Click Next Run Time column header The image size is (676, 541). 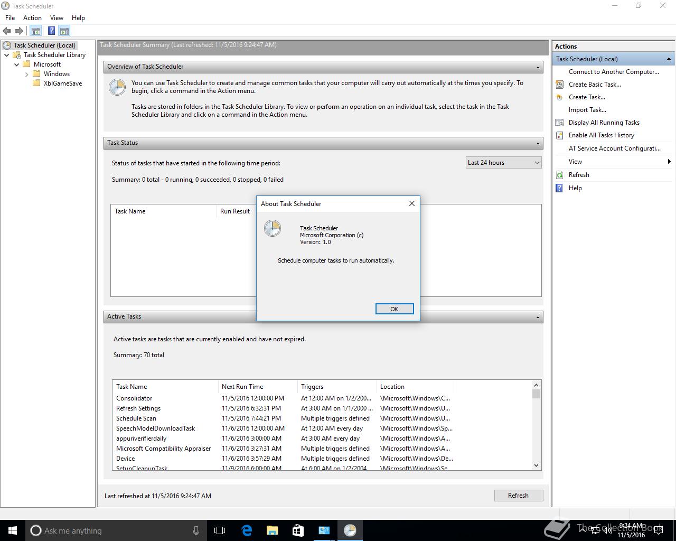point(258,387)
